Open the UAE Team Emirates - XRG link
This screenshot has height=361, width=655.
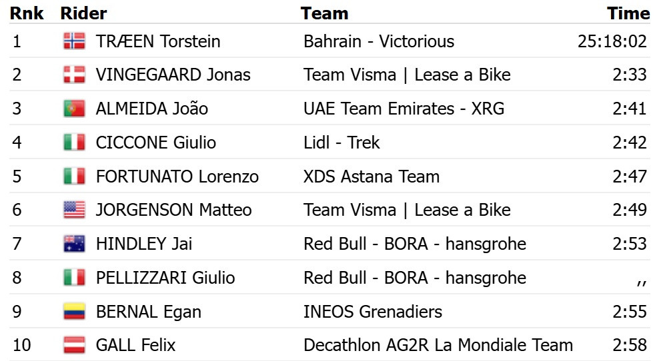click(x=404, y=109)
